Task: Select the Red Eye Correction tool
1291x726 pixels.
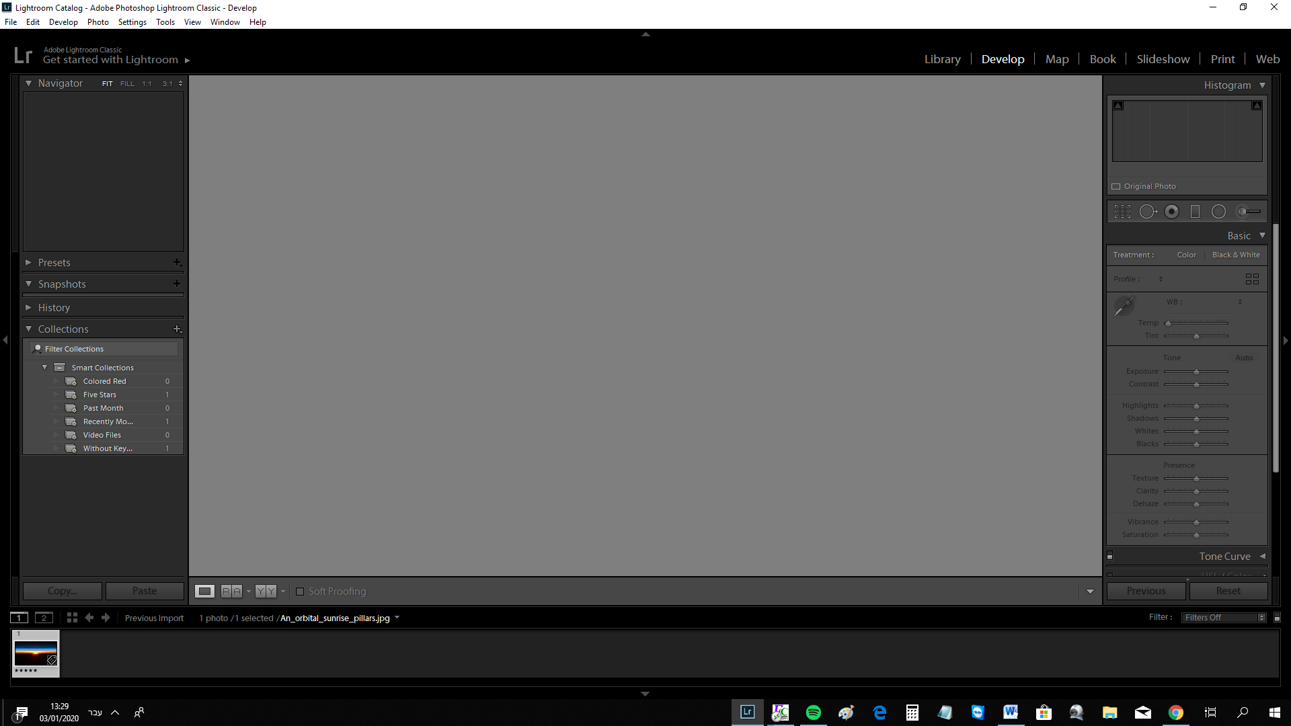Action: 1172,211
